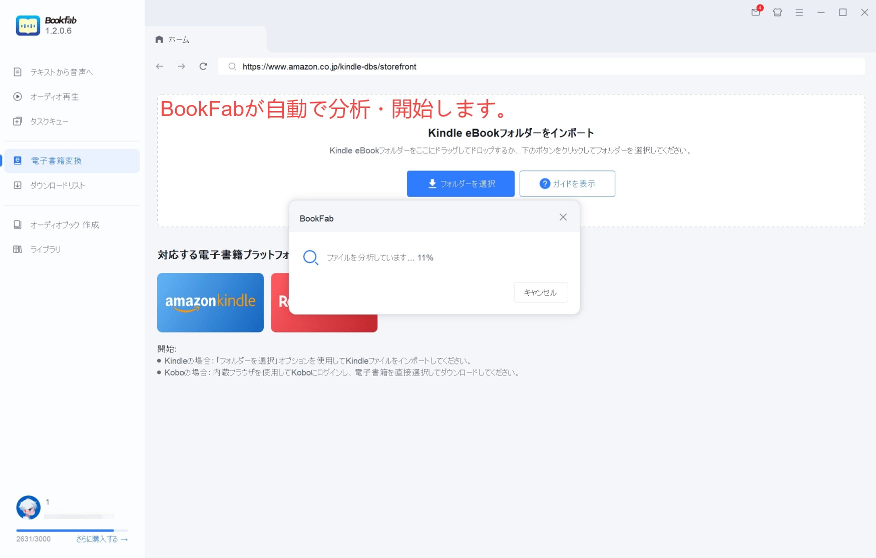The height and width of the screenshot is (558, 876).
Task: Click the download list icon
Action: pos(18,185)
